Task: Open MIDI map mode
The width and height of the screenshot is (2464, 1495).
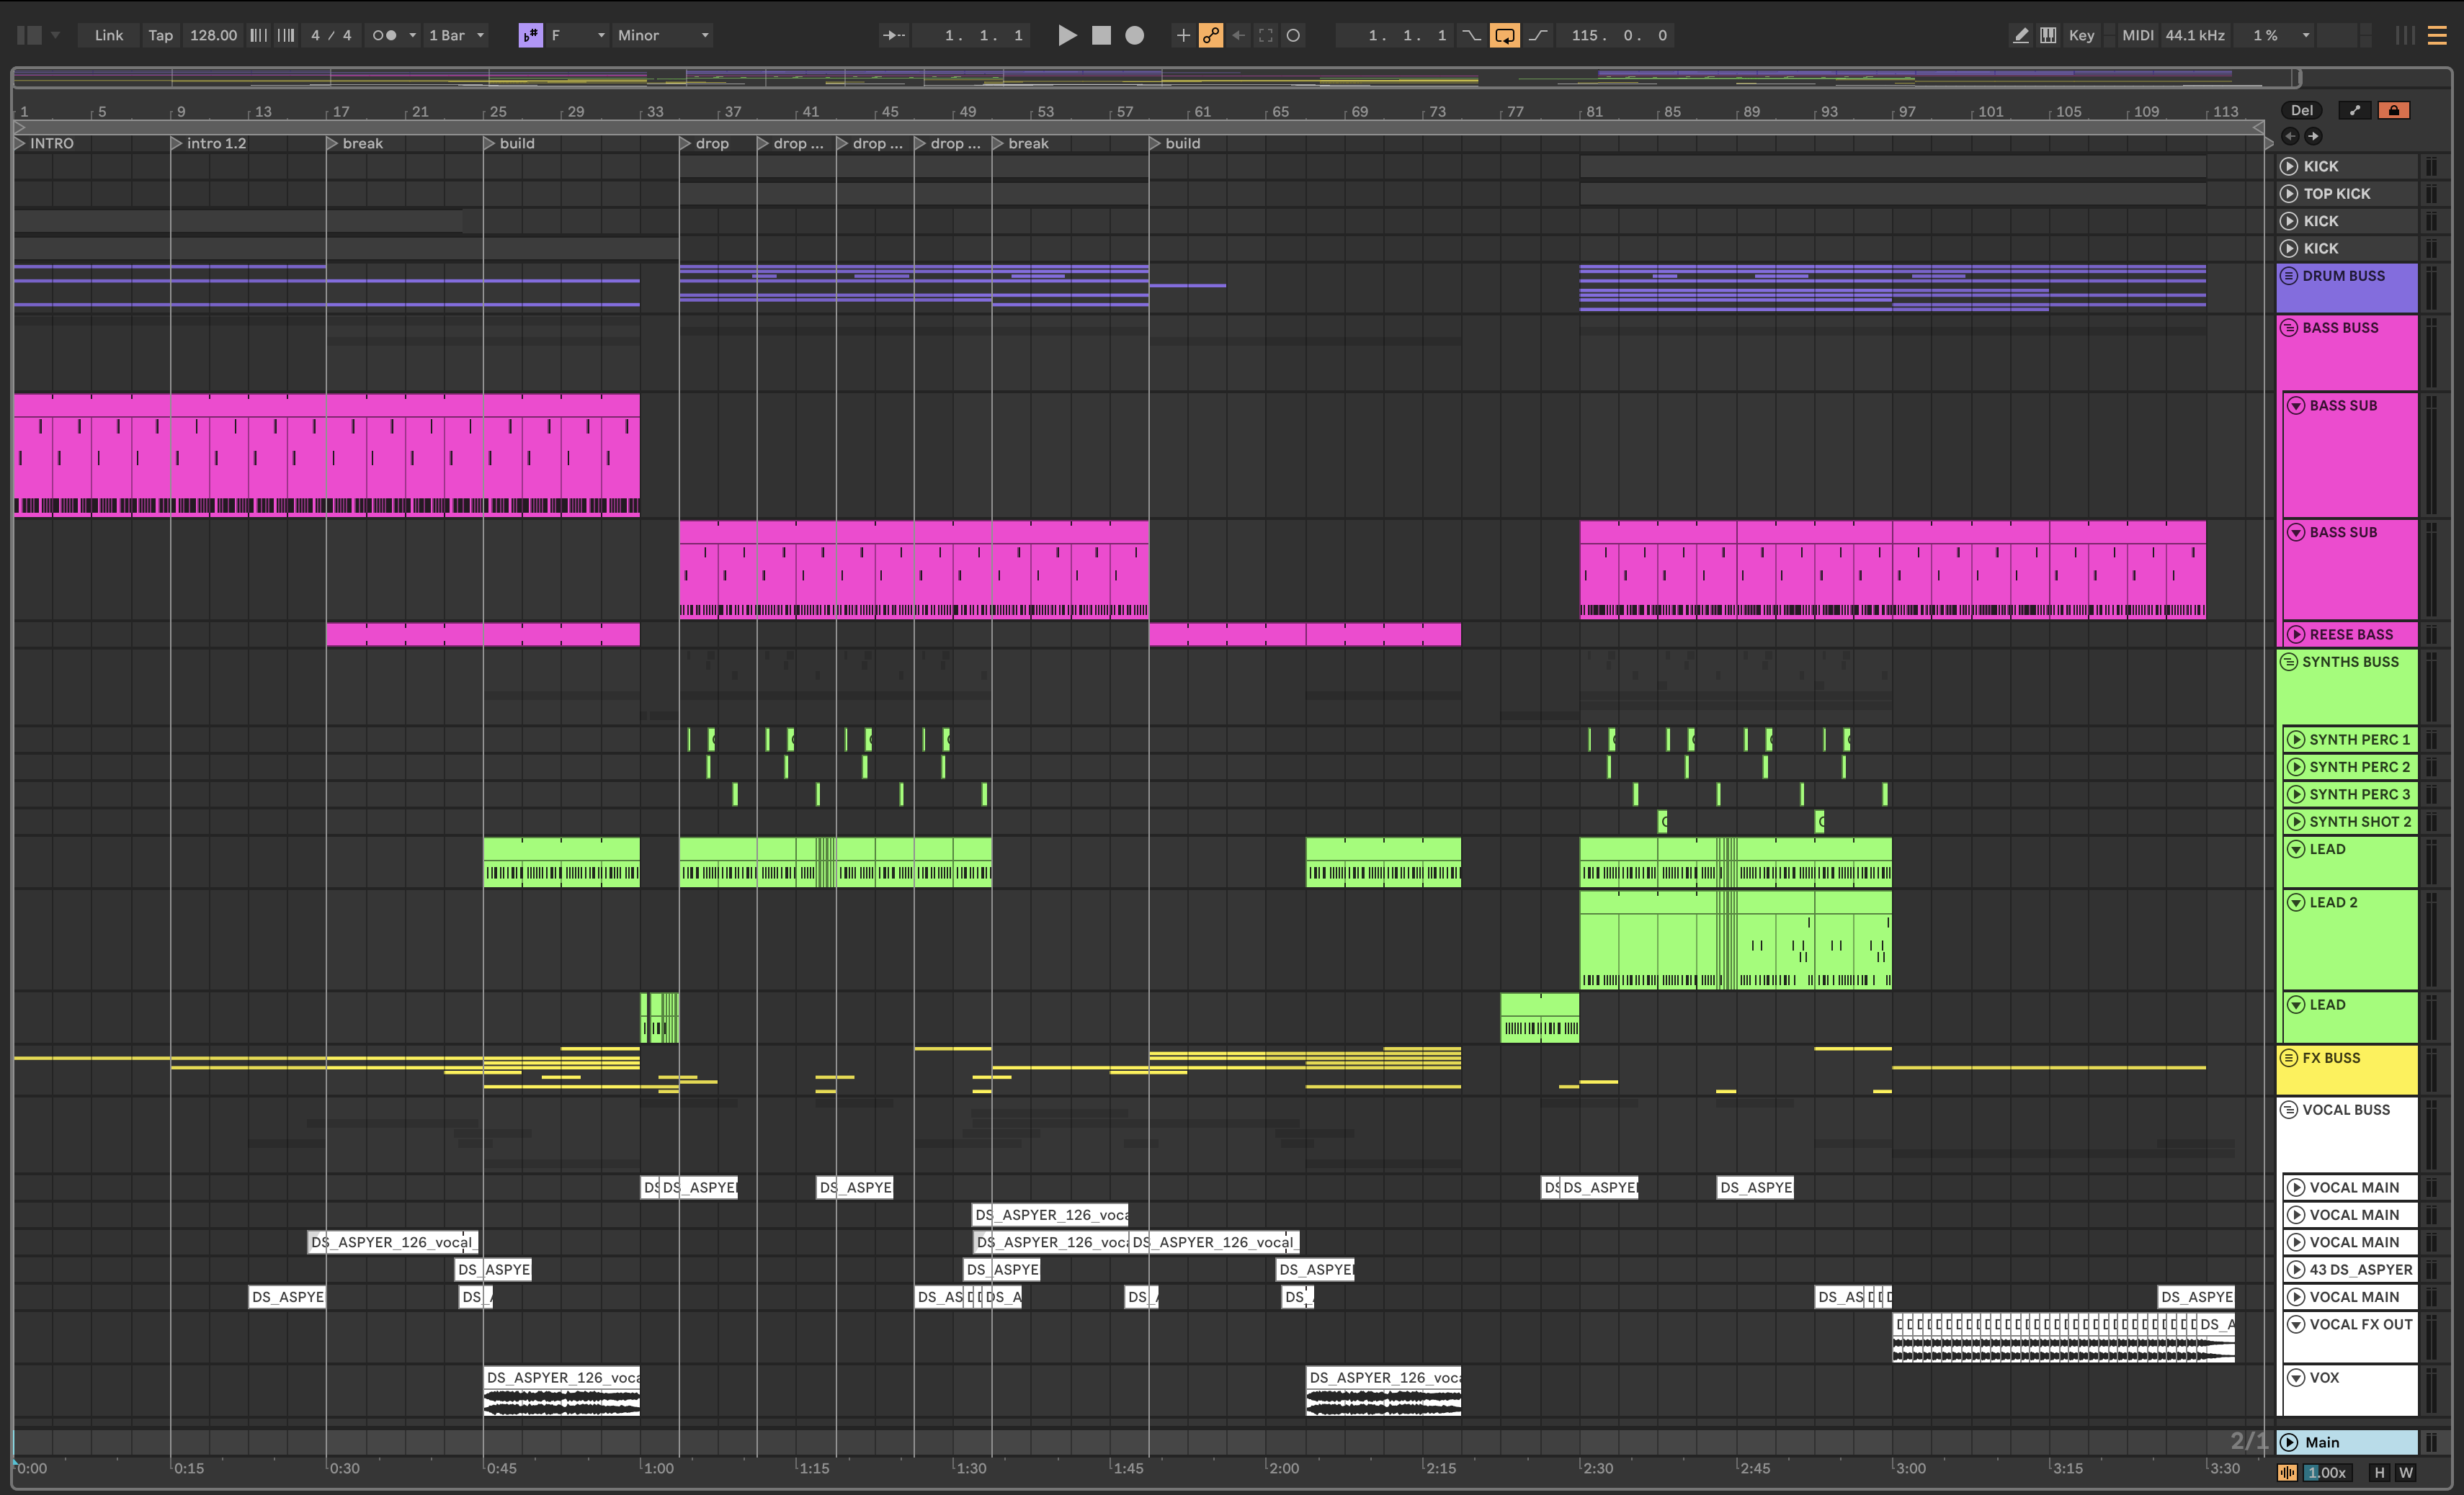Action: coord(2137,35)
